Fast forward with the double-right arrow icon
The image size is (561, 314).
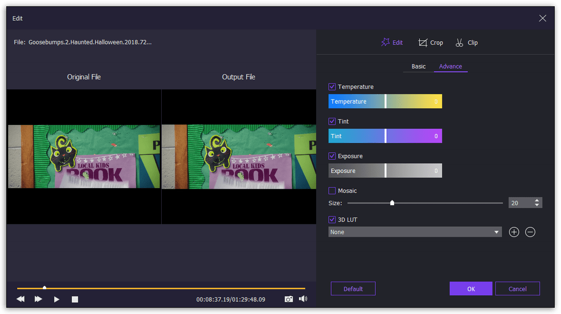click(38, 299)
